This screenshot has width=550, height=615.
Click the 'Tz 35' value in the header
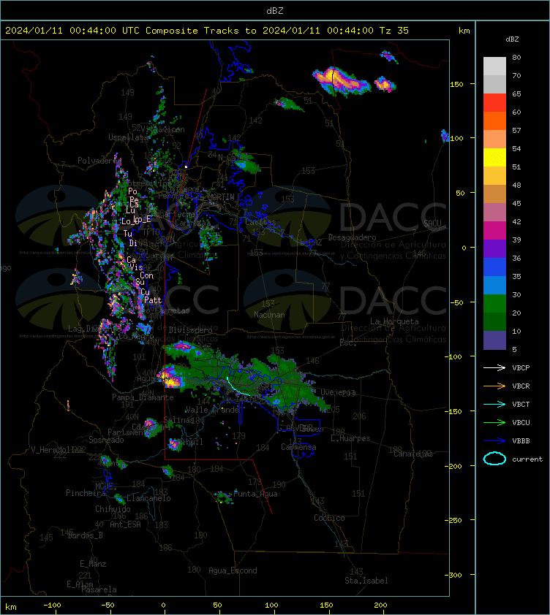click(394, 31)
